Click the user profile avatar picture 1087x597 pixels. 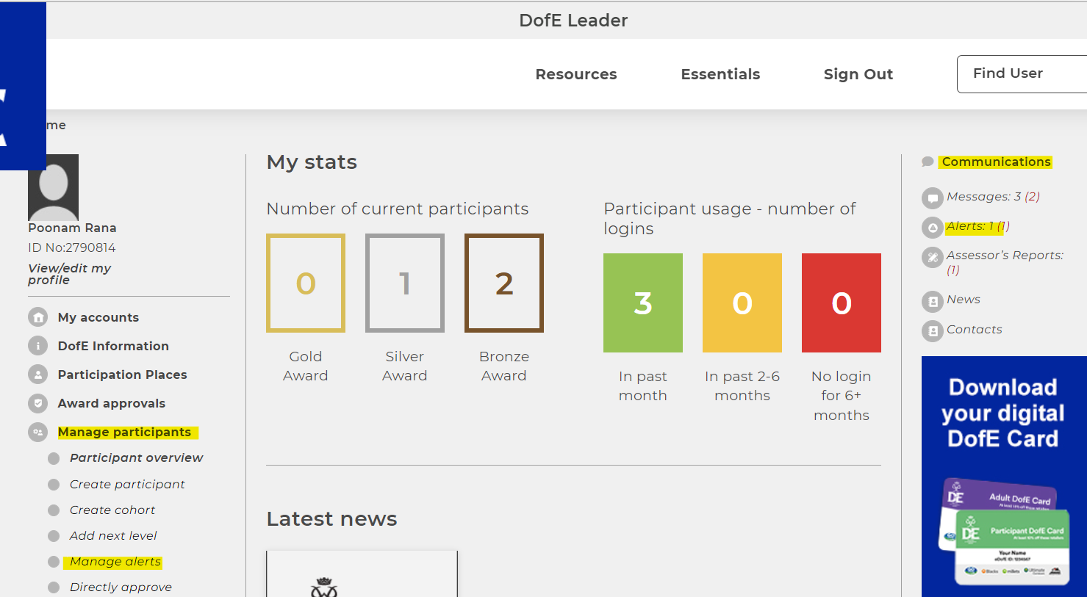[x=53, y=187]
